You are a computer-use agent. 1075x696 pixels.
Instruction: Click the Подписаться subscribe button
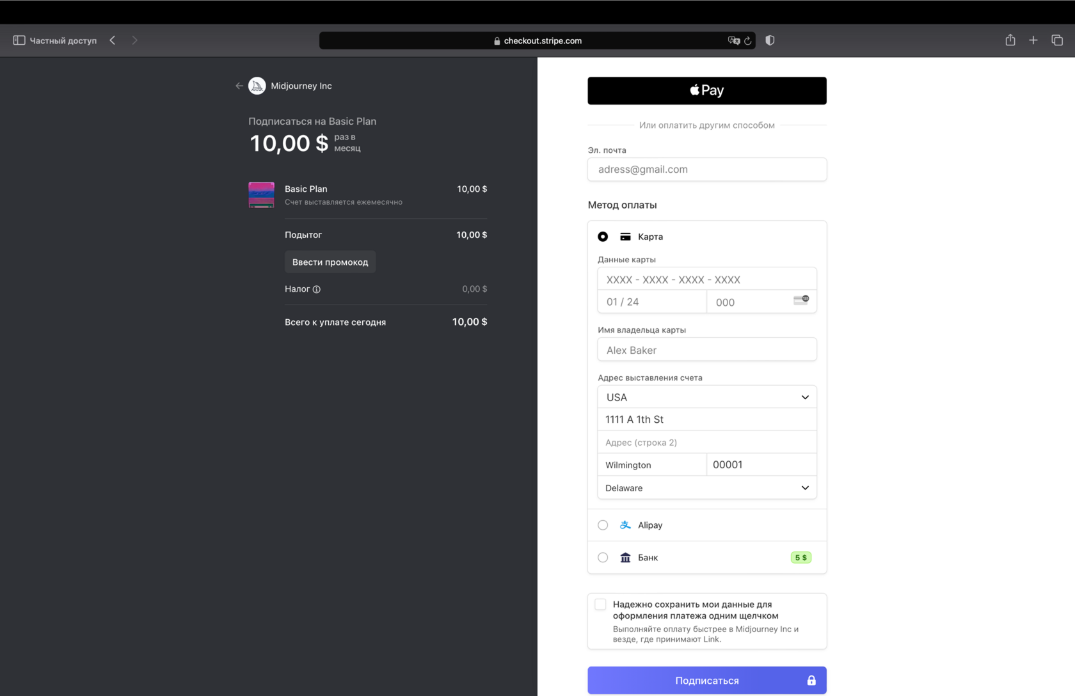pyautogui.click(x=707, y=681)
